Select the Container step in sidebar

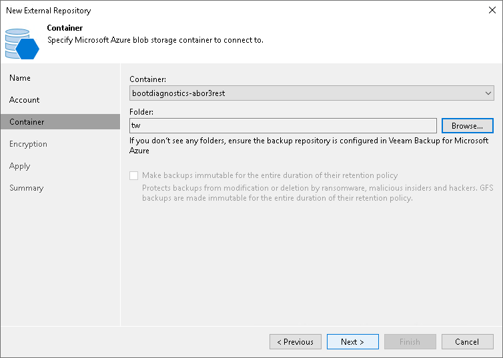point(27,122)
